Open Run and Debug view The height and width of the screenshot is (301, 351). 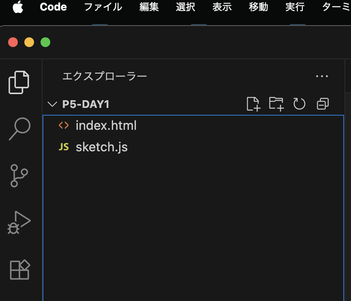(x=19, y=222)
